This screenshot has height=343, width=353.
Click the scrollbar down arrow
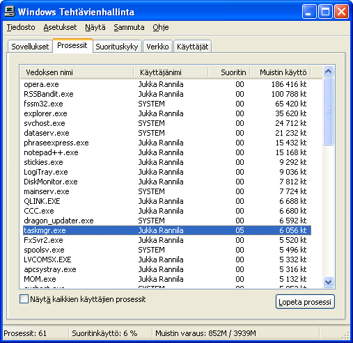328,282
